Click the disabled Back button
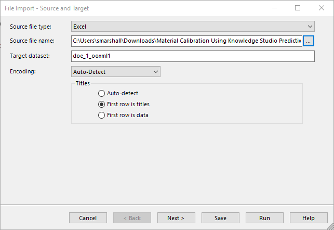Viewport: 334px width, 230px height. (132, 218)
